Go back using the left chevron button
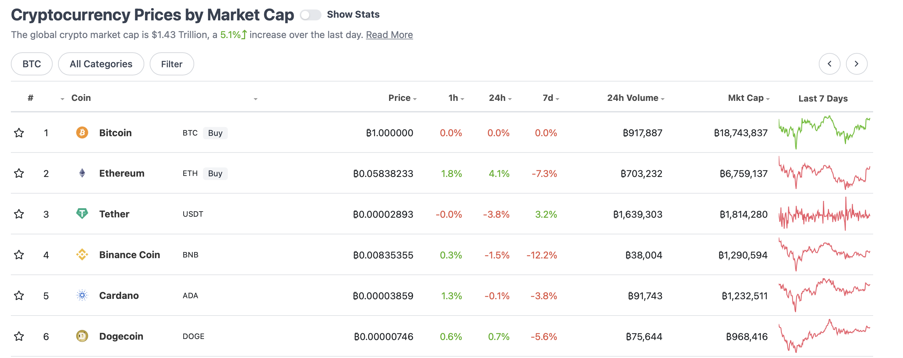Screen dimensions: 903x358 pyautogui.click(x=829, y=64)
